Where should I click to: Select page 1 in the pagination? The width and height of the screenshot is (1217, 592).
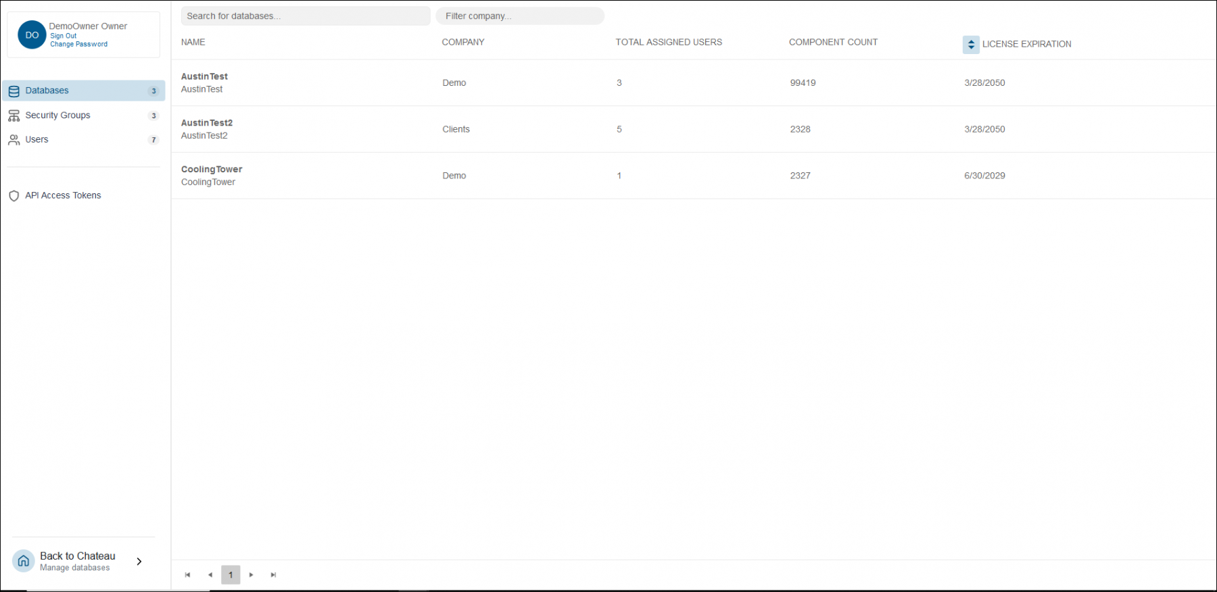click(231, 575)
